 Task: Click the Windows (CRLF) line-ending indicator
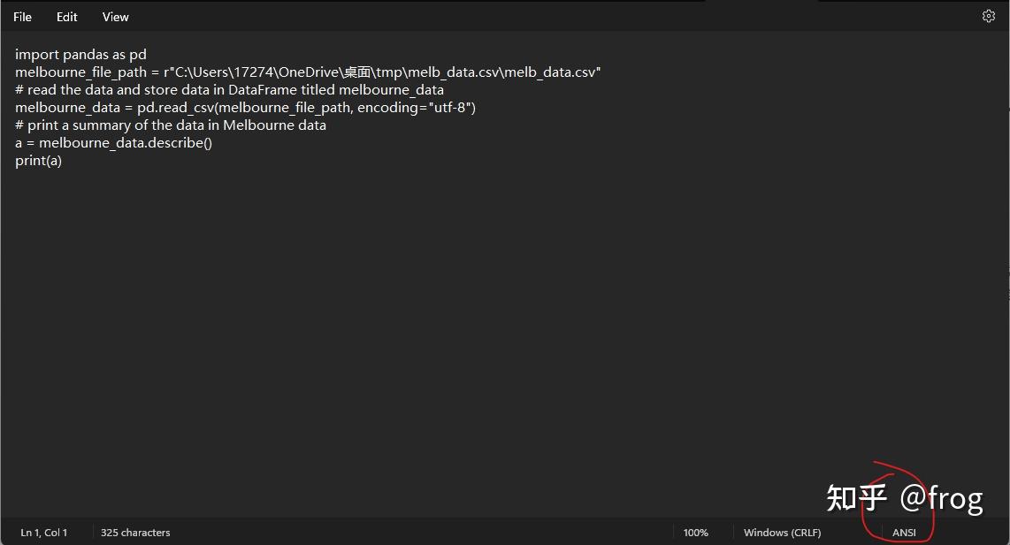(x=782, y=533)
